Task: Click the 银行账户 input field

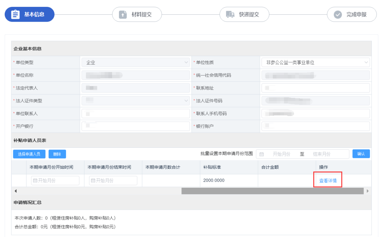Action: coord(315,126)
